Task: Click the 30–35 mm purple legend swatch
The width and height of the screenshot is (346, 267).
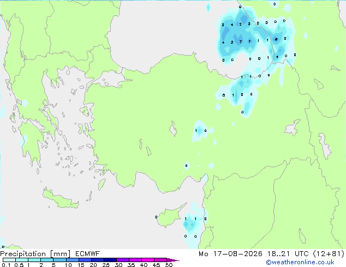Action: (122, 260)
